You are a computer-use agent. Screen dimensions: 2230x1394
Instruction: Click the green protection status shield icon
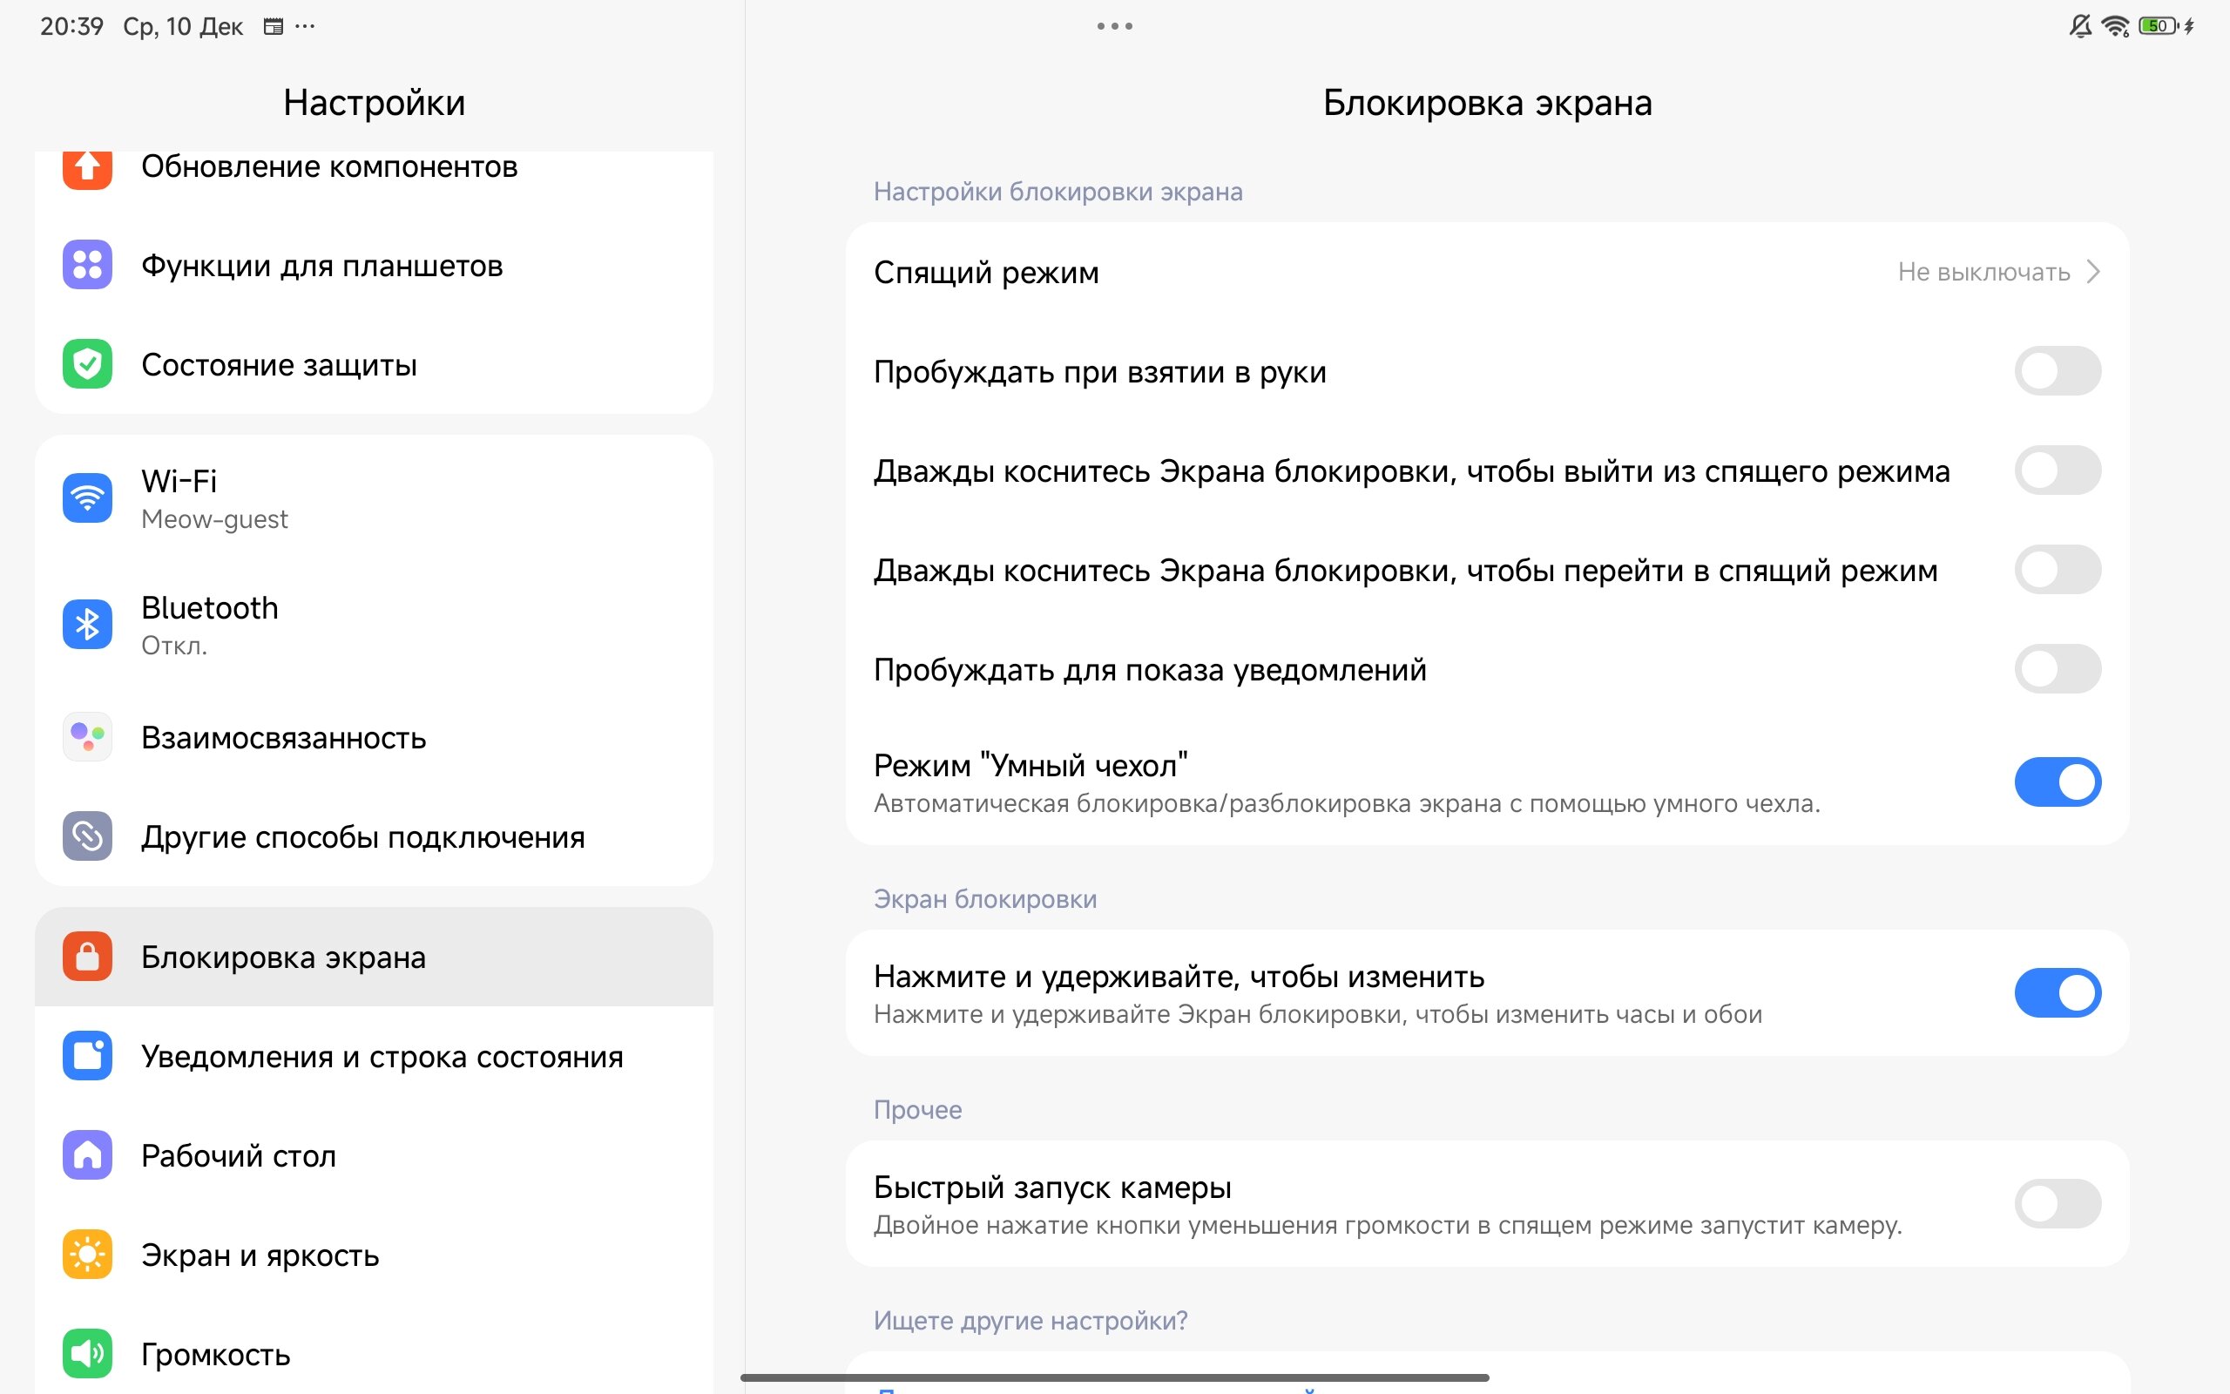click(x=87, y=364)
